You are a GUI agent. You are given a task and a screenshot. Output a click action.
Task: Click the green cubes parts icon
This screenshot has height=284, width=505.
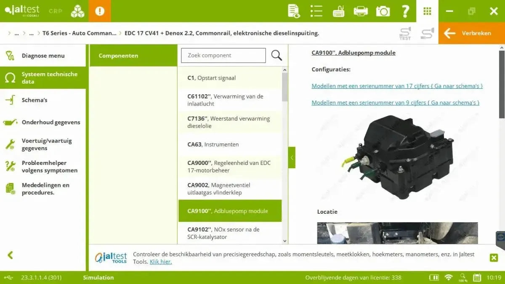(x=77, y=11)
